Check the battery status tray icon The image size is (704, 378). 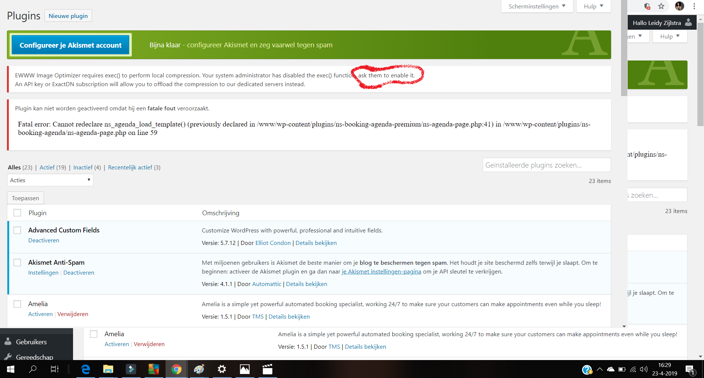coord(622,369)
